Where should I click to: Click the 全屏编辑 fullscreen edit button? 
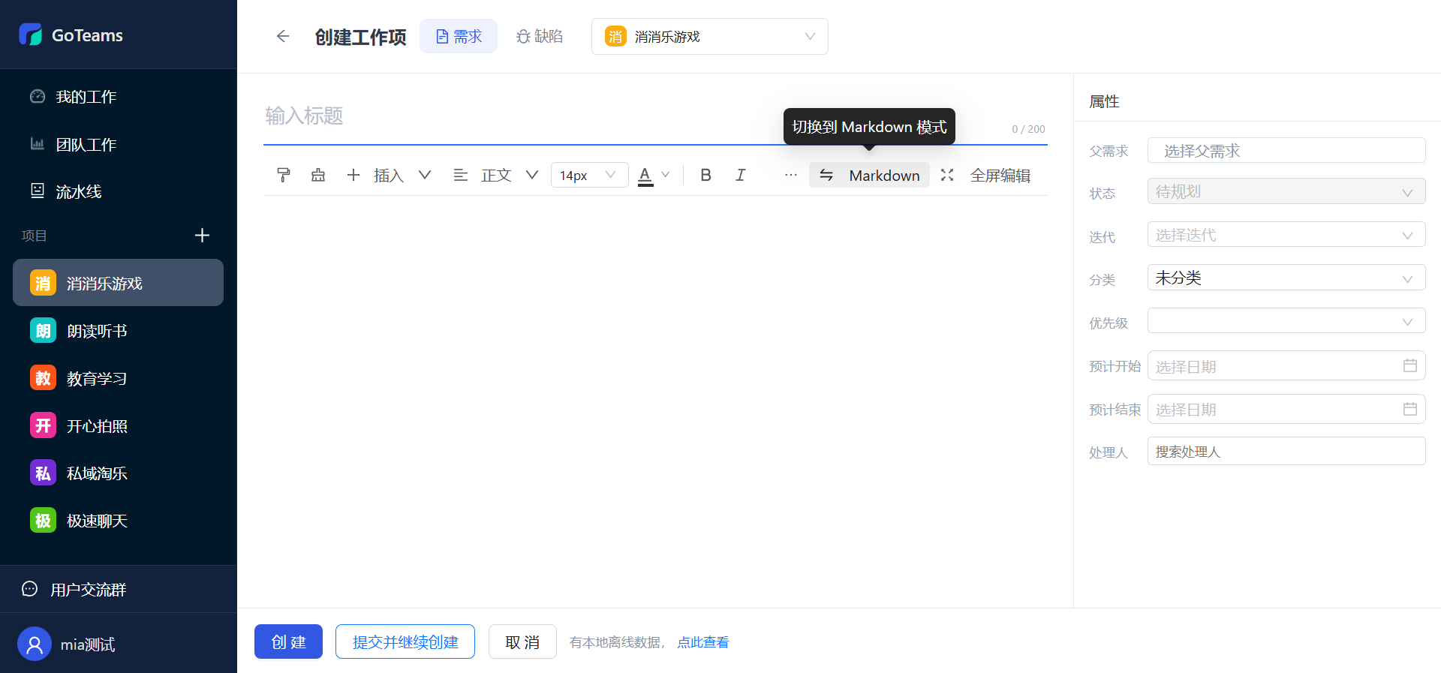(986, 175)
